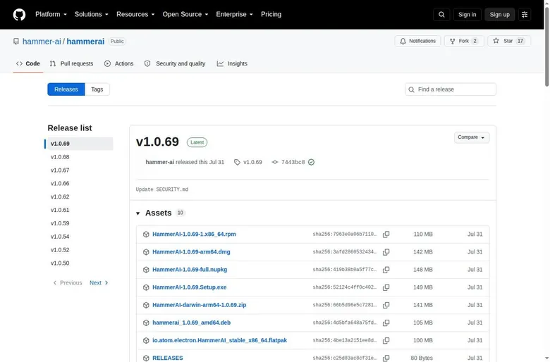Switch to the Code tab
Screen dimensions: 550x362
pyautogui.click(x=28, y=63)
